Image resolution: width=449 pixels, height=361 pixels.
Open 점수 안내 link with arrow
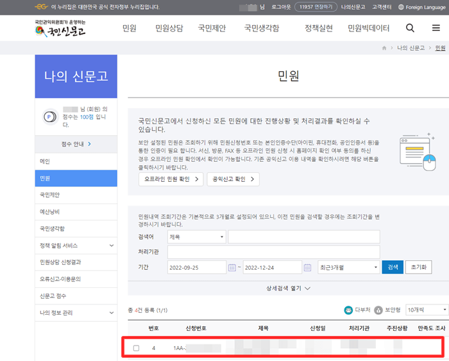pyautogui.click(x=76, y=144)
